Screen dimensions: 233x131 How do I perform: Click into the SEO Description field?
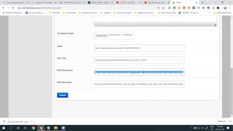139,72
